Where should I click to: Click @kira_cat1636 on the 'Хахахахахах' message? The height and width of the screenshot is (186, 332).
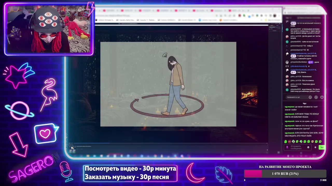296,76
